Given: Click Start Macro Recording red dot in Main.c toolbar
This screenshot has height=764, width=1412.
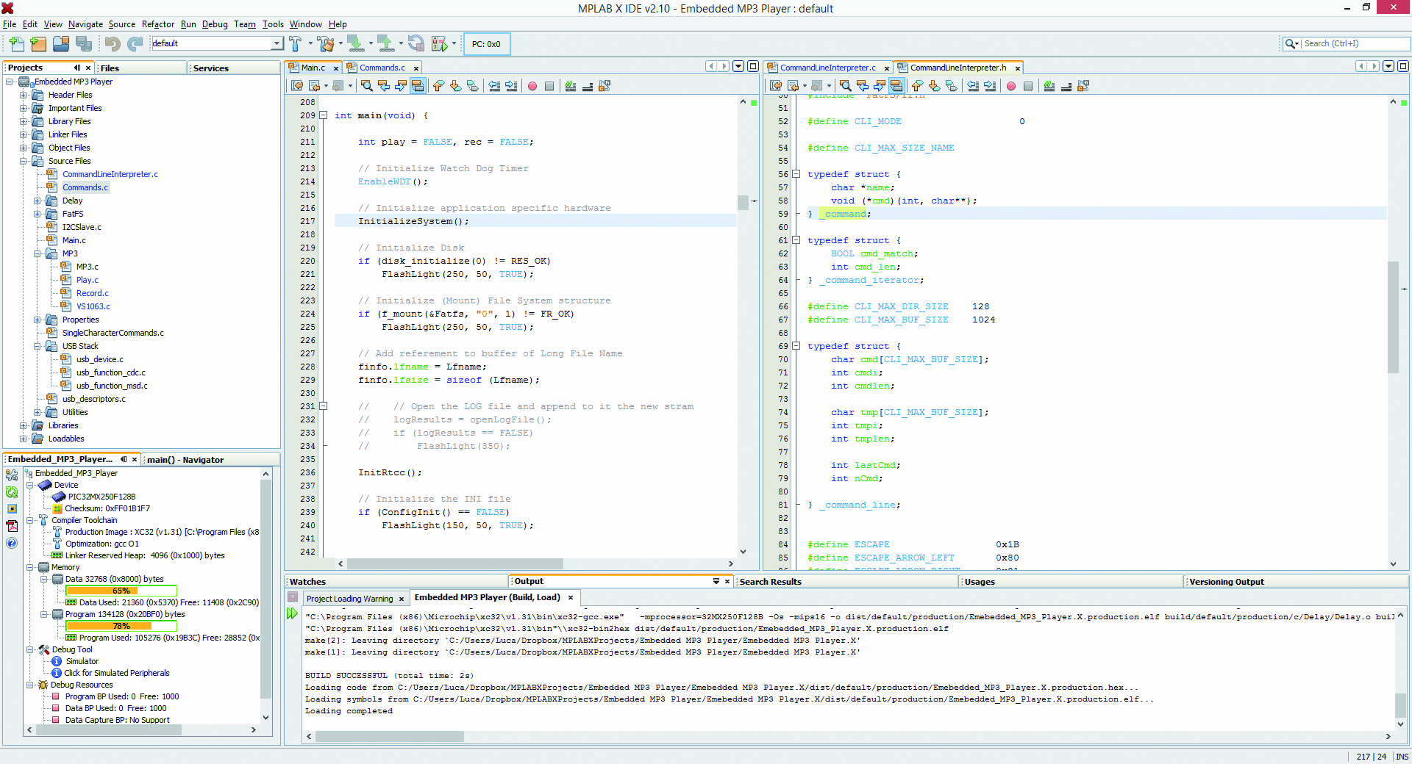Looking at the screenshot, I should point(532,86).
